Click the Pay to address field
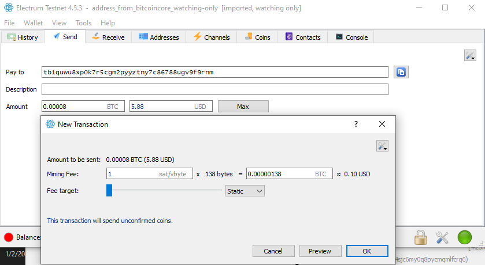 [214, 72]
